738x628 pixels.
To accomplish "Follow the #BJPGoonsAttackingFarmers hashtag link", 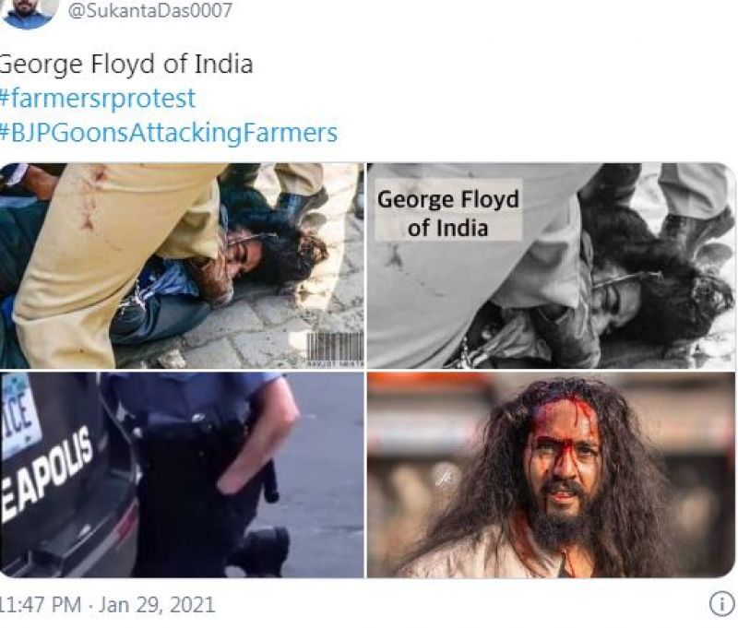I will coord(168,132).
